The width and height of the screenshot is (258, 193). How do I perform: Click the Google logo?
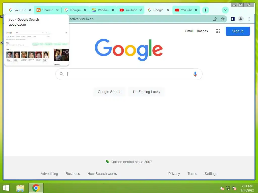tap(129, 50)
